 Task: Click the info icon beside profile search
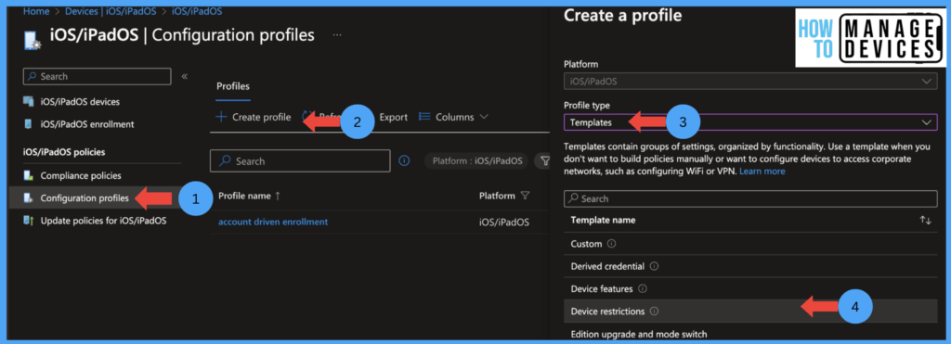[404, 161]
